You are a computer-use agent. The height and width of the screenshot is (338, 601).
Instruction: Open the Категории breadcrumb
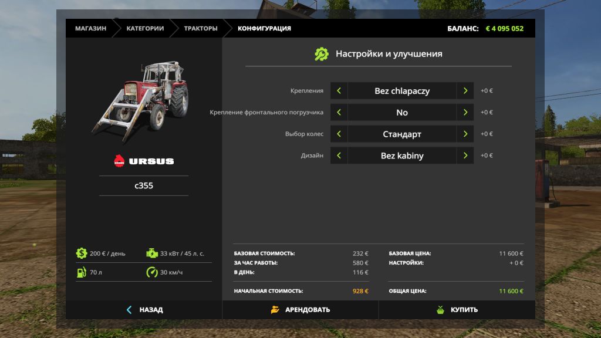pyautogui.click(x=145, y=28)
